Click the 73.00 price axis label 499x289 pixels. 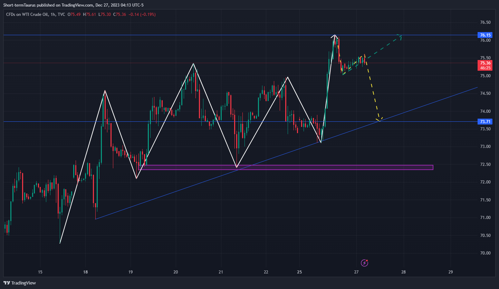485,147
